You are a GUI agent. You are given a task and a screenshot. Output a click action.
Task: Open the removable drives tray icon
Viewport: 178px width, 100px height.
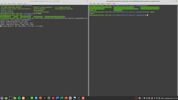[x=147, y=98]
